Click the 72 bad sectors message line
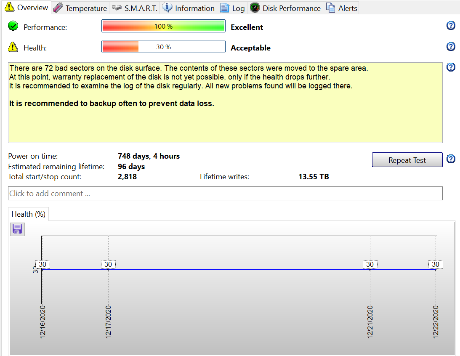 click(189, 68)
